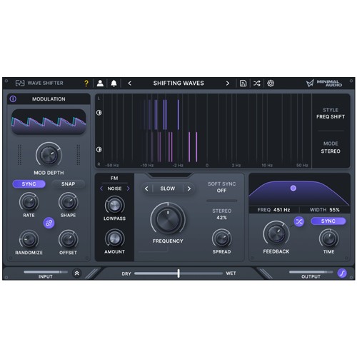Image resolution: width=357 pixels, height=357 pixels.
Task: Open the help question mark icon
Action: [86, 84]
